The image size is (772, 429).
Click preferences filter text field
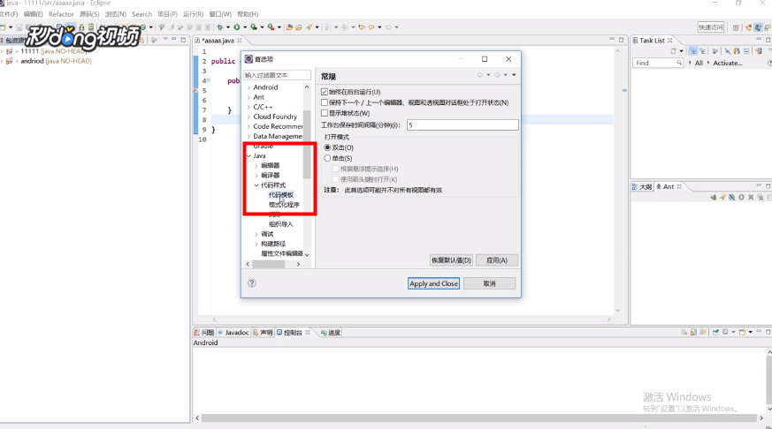pyautogui.click(x=277, y=75)
